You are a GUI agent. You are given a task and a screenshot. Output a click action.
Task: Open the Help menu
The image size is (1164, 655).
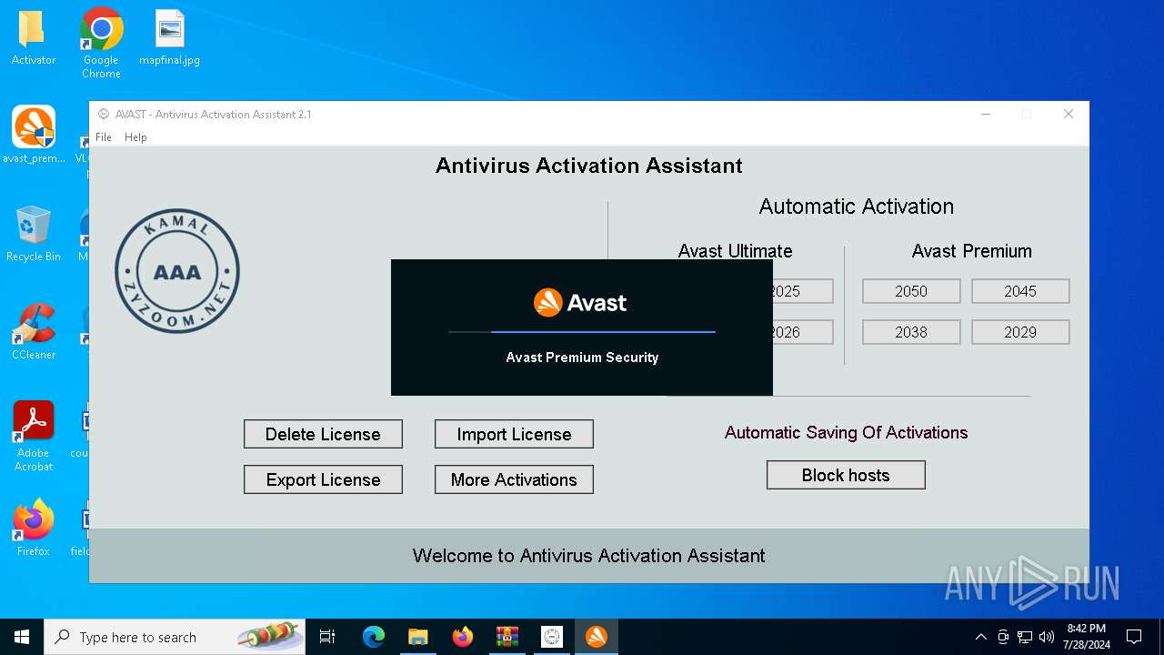coord(135,137)
